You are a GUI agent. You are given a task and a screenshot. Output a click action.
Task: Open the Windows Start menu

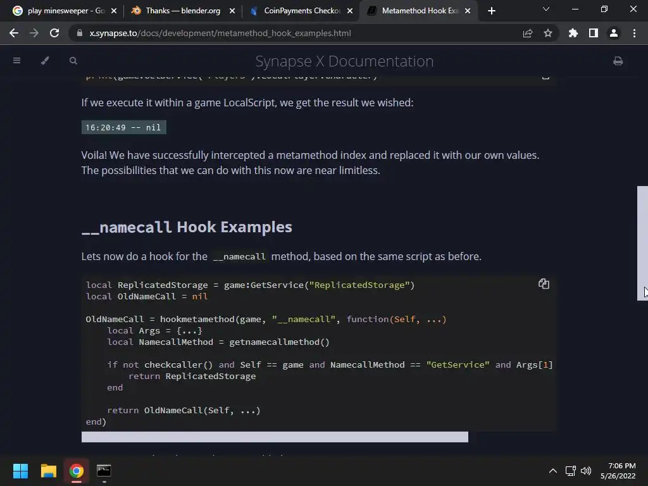[20, 471]
